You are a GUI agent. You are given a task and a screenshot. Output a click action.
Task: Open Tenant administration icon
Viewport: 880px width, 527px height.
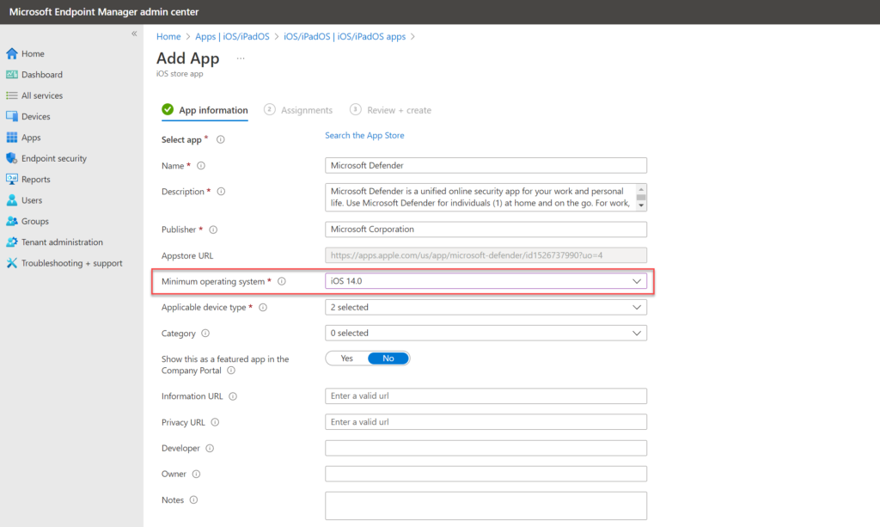12,242
